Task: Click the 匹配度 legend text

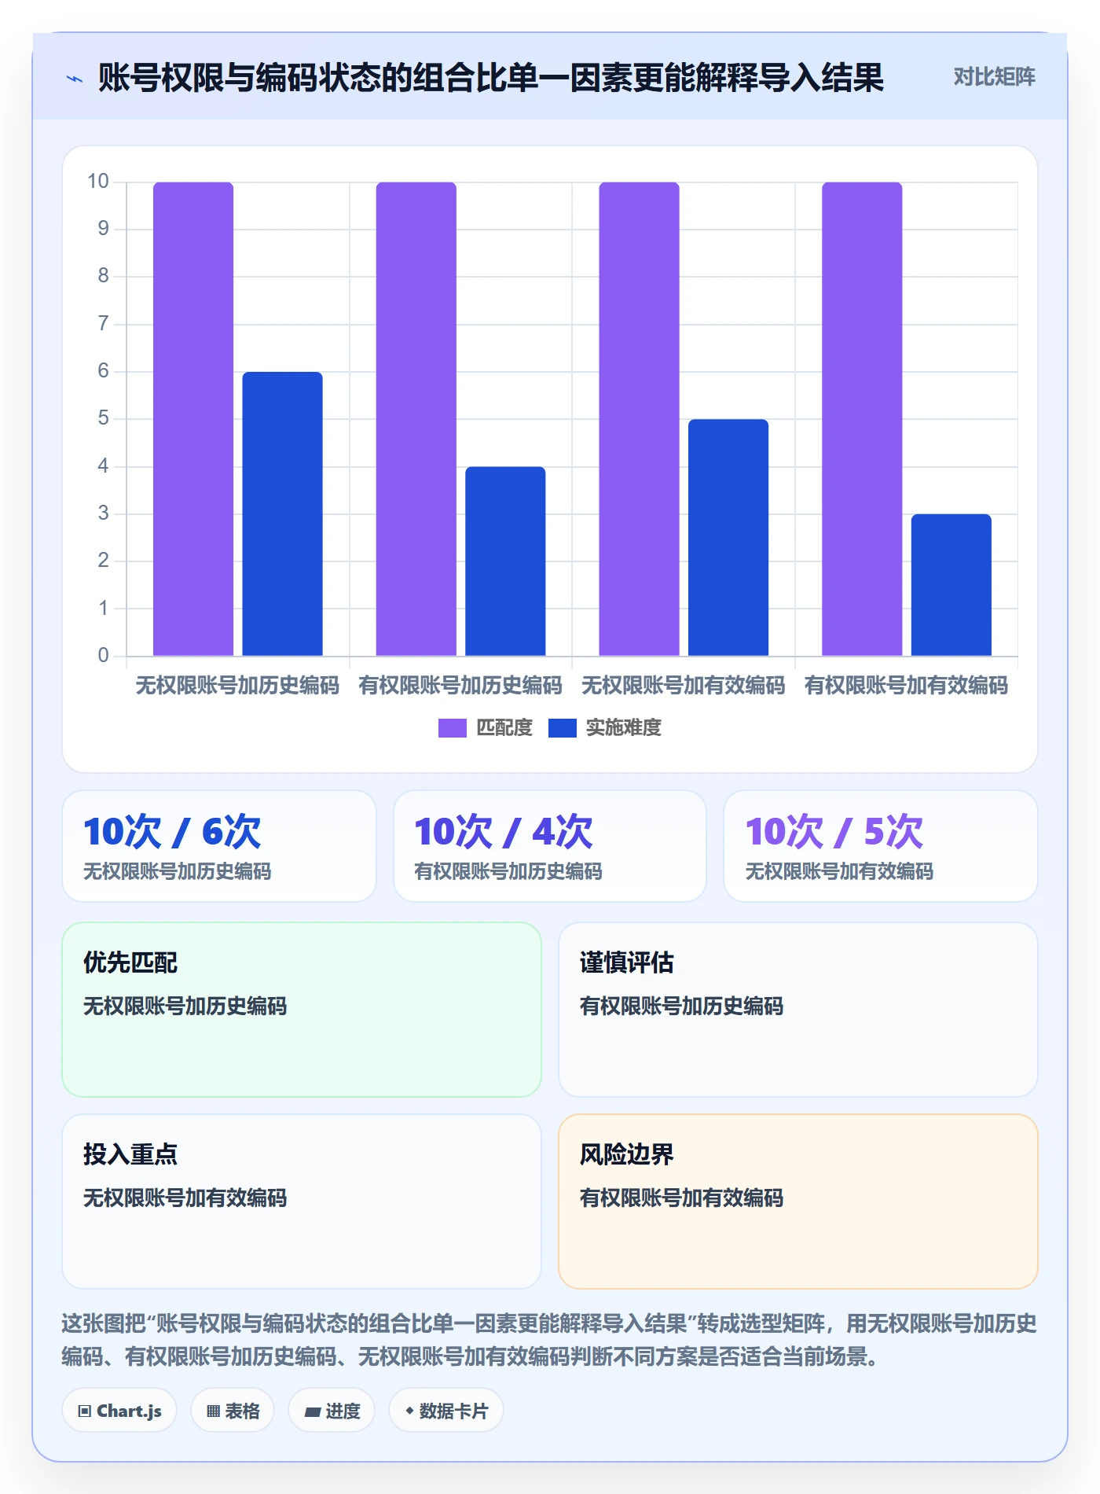Action: pyautogui.click(x=504, y=728)
